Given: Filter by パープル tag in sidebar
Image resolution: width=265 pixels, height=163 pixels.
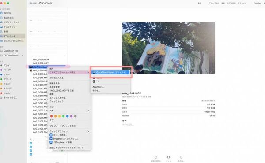Looking at the screenshot, I should click(x=8, y=70).
